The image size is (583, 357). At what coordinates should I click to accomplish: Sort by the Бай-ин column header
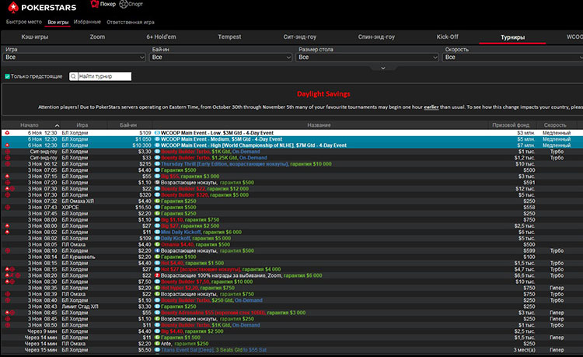[x=128, y=125]
